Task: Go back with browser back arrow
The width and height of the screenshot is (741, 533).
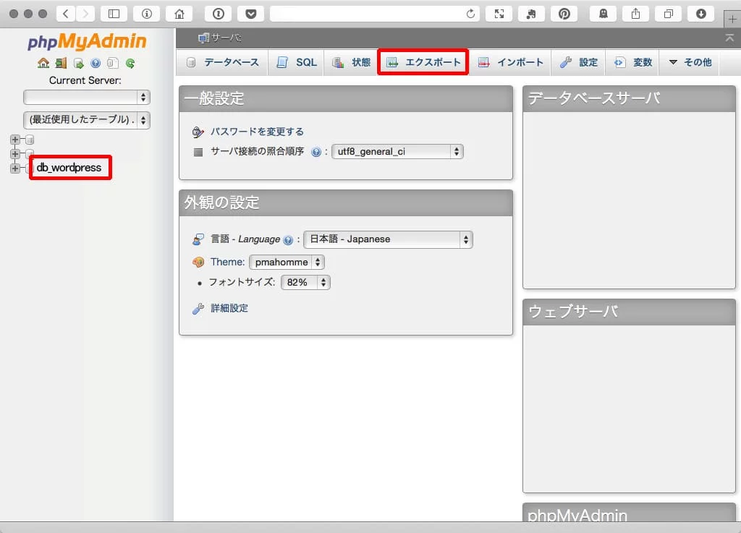Action: (x=66, y=14)
